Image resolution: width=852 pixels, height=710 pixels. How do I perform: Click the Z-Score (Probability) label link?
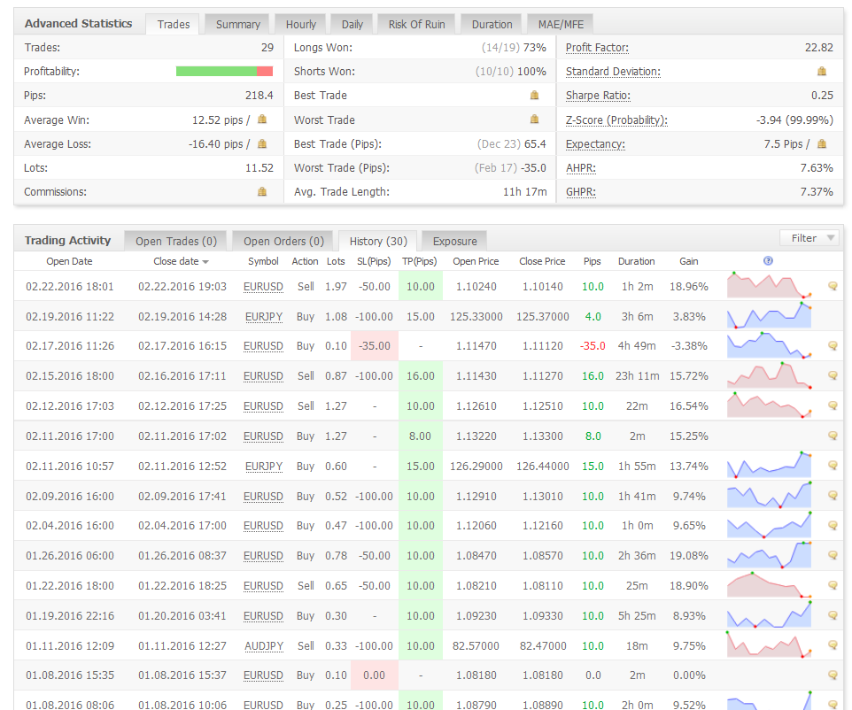[616, 120]
